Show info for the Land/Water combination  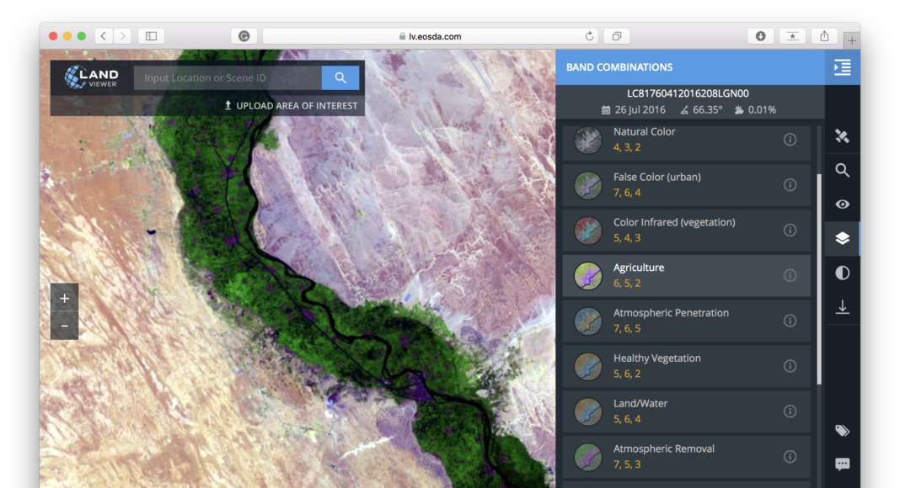[x=790, y=411]
